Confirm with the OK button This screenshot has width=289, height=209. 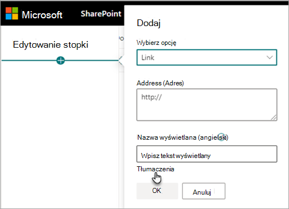click(x=157, y=191)
